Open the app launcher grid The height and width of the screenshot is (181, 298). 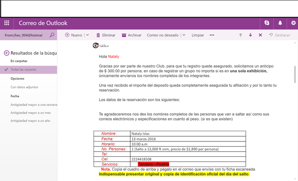(7, 23)
